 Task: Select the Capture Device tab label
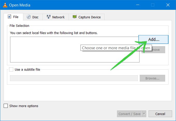click(x=90, y=17)
